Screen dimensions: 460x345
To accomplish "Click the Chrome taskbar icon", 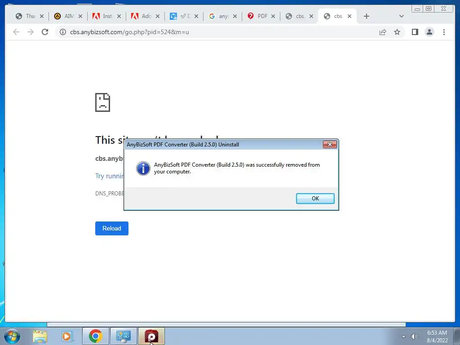I will pyautogui.click(x=96, y=336).
